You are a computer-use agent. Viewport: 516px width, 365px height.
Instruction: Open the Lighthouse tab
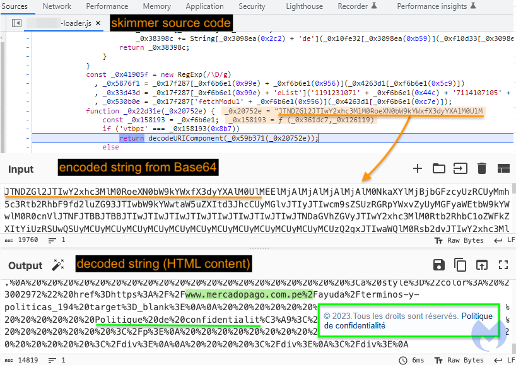pos(304,6)
